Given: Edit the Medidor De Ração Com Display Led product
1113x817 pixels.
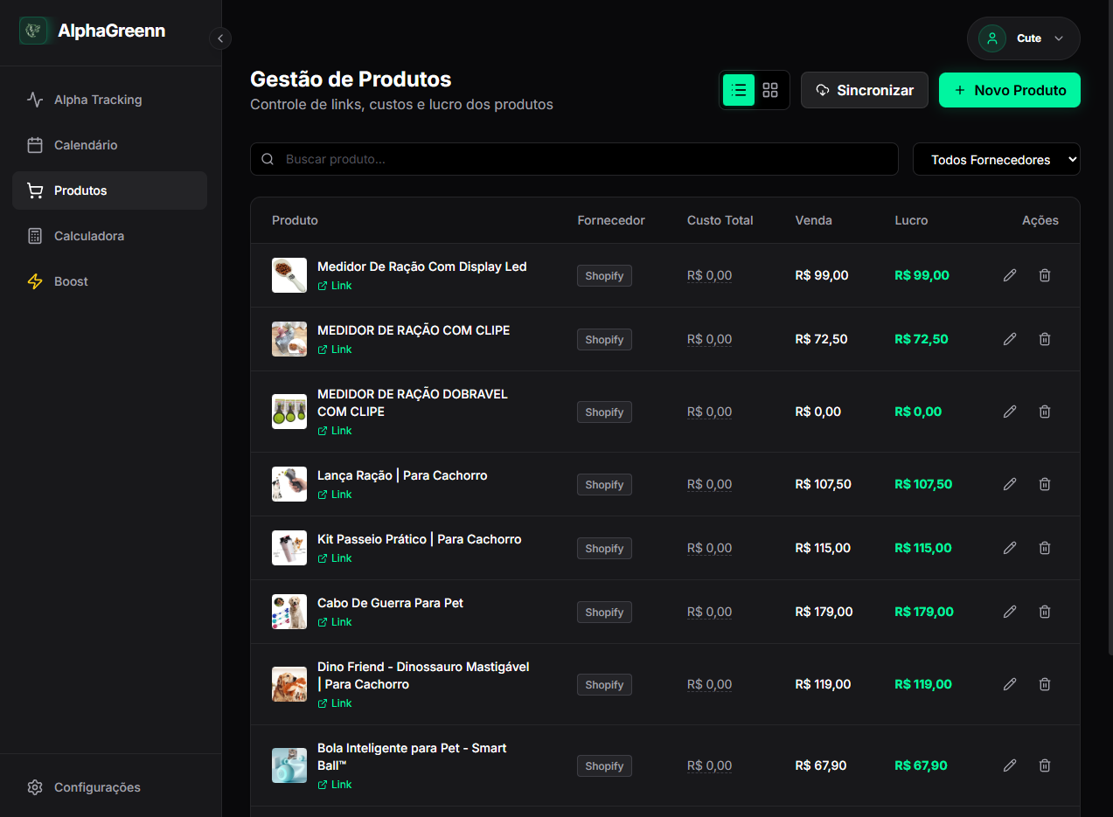Looking at the screenshot, I should (1010, 275).
